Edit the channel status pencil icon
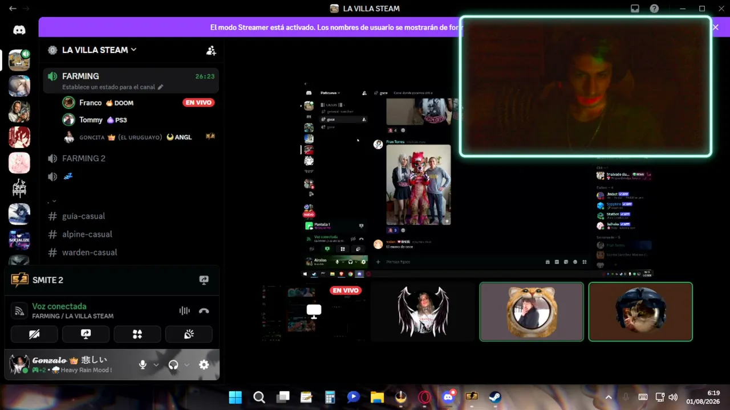The image size is (730, 410). click(160, 87)
